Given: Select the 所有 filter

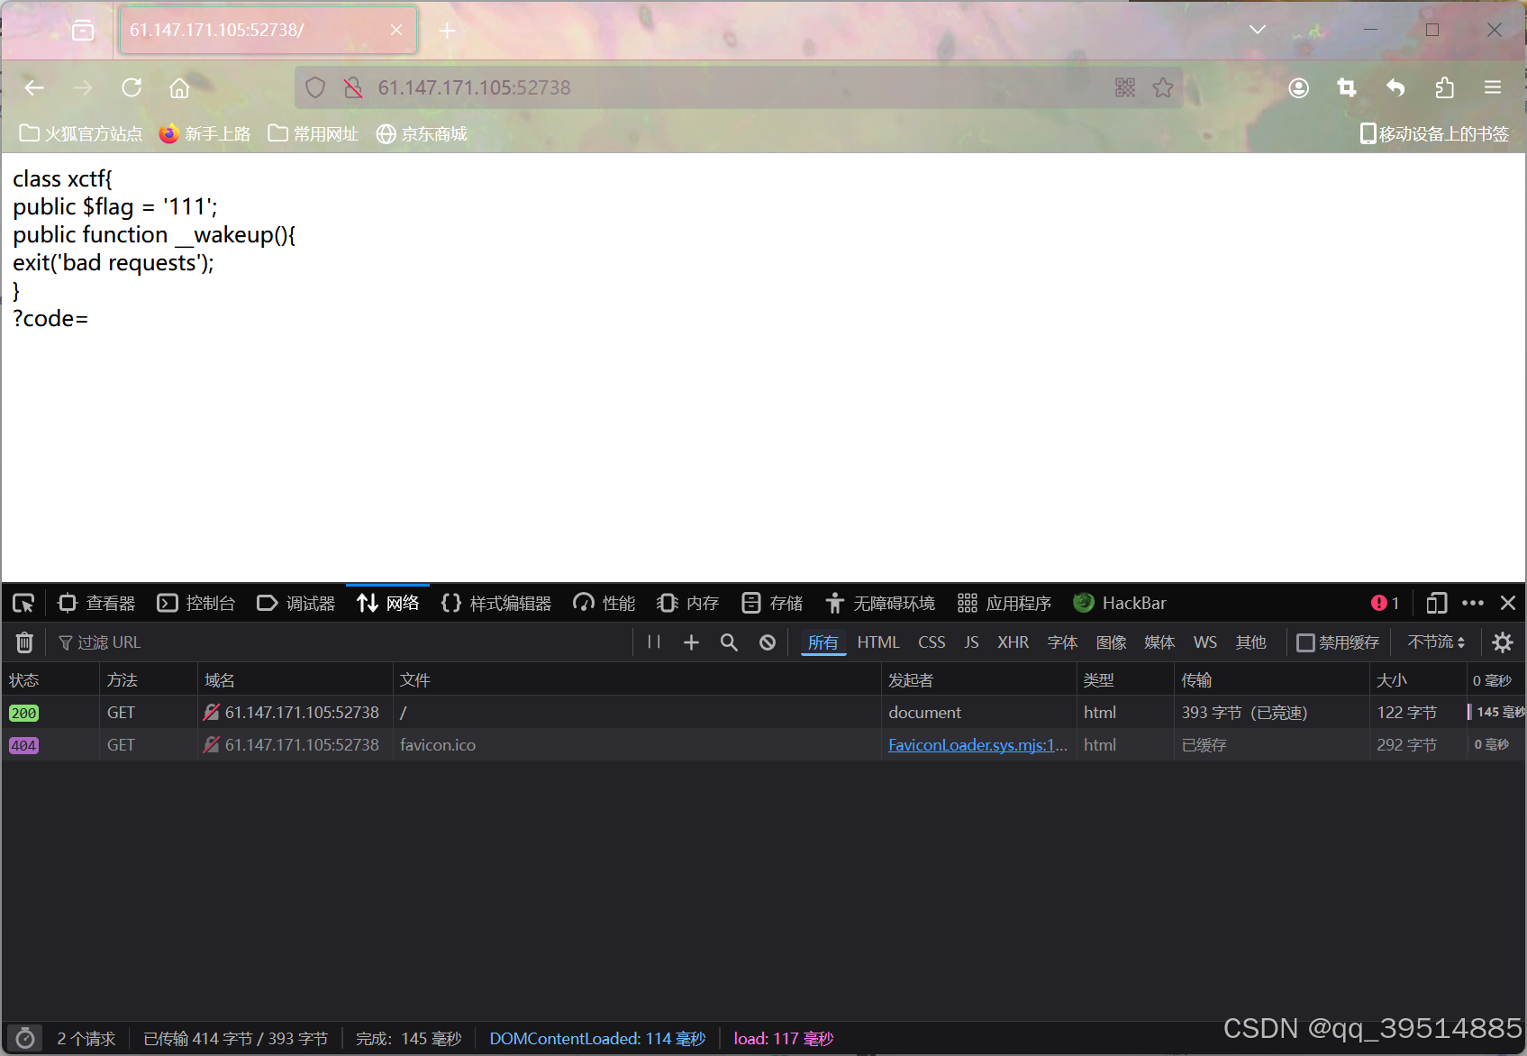Looking at the screenshot, I should pyautogui.click(x=823, y=642).
